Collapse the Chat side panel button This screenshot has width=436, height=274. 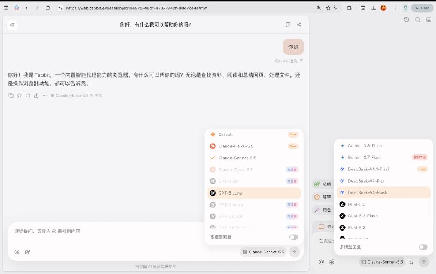(x=422, y=8)
